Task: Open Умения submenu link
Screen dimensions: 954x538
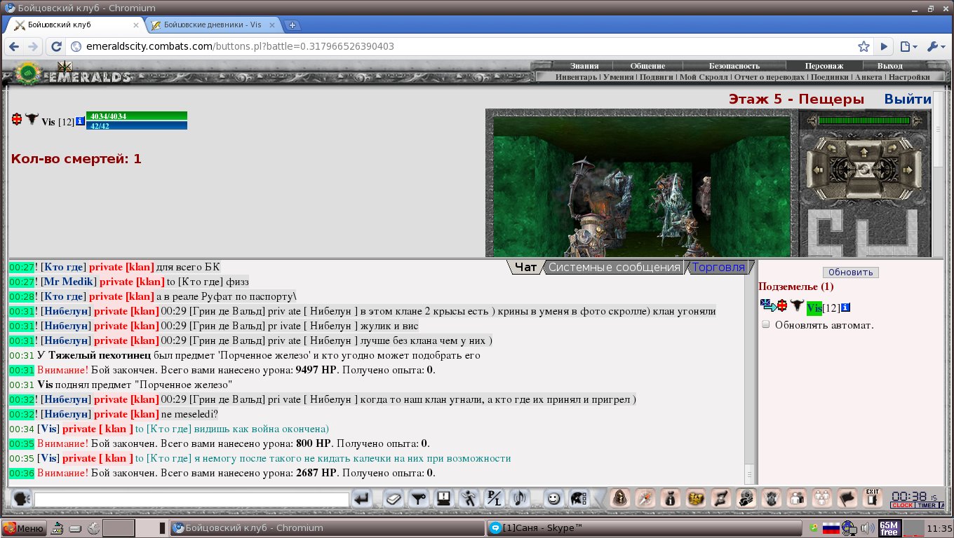Action: coord(618,77)
